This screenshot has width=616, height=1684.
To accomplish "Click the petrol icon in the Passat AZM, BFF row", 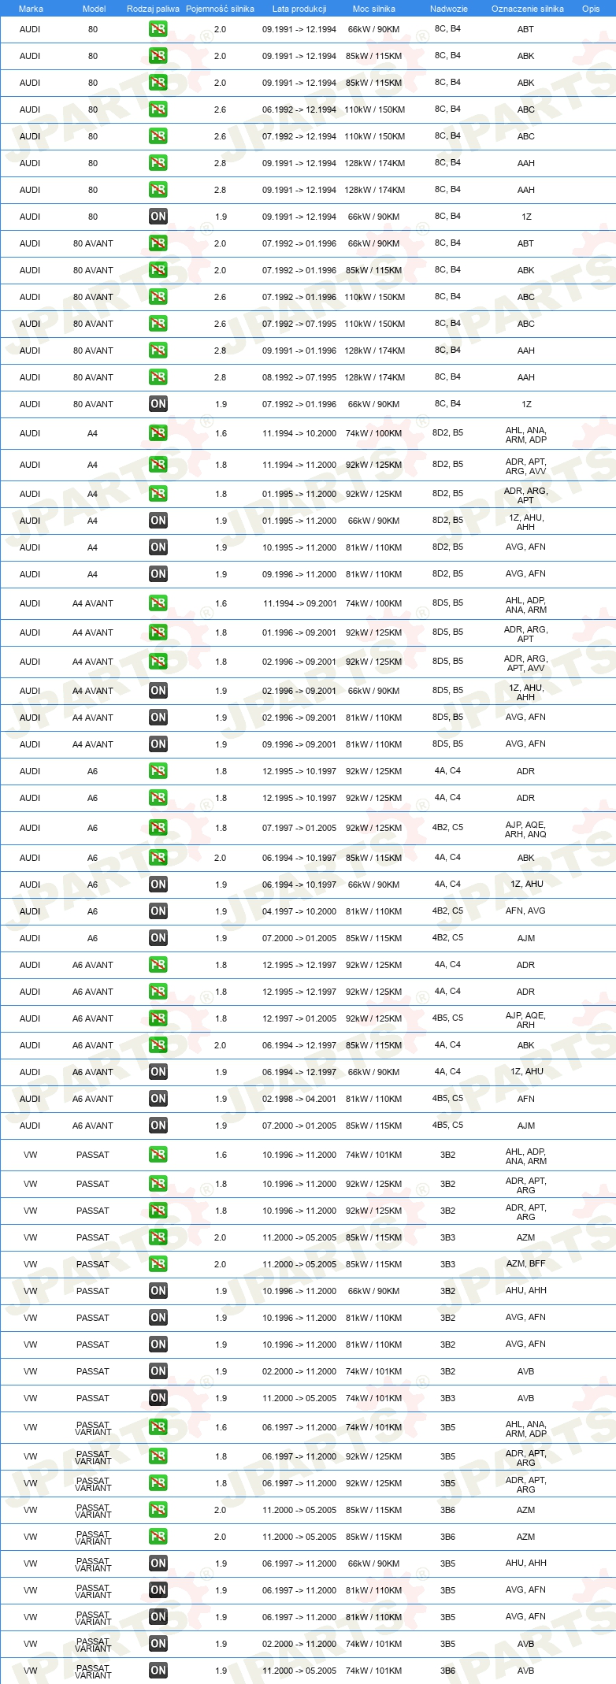I will tap(158, 1264).
